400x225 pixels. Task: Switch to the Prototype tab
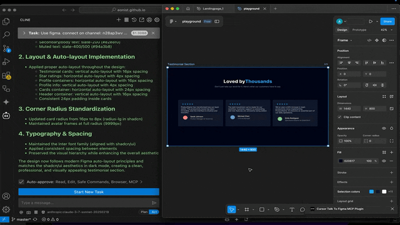click(359, 30)
